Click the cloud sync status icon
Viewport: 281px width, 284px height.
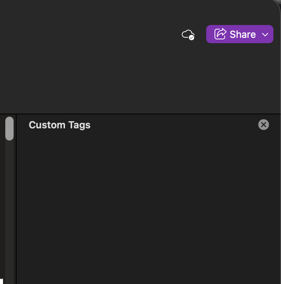point(188,34)
